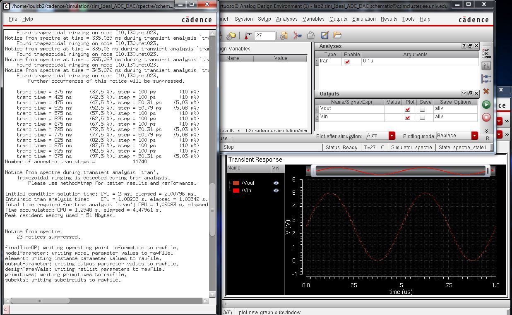Screen dimensions: 512x315
Task: Click the green Run simulation icon
Action: pyautogui.click(x=486, y=105)
